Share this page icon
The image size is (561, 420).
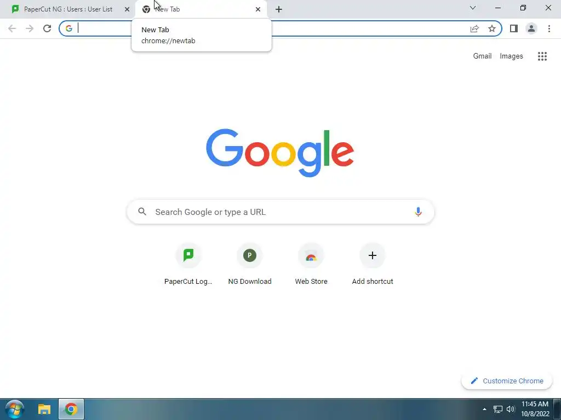(x=474, y=28)
